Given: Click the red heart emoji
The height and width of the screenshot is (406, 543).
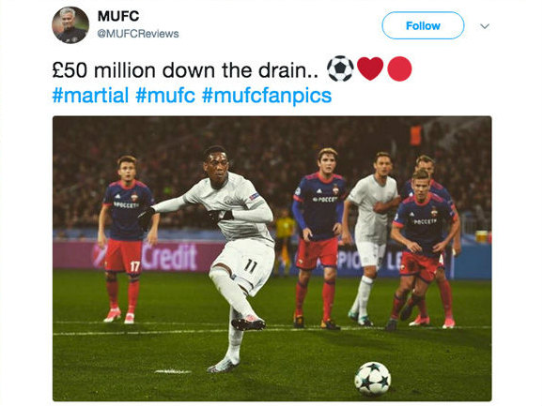Looking at the screenshot, I should tap(370, 68).
